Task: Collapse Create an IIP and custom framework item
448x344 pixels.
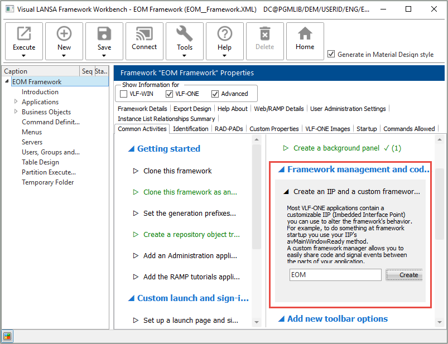Action: click(x=286, y=192)
